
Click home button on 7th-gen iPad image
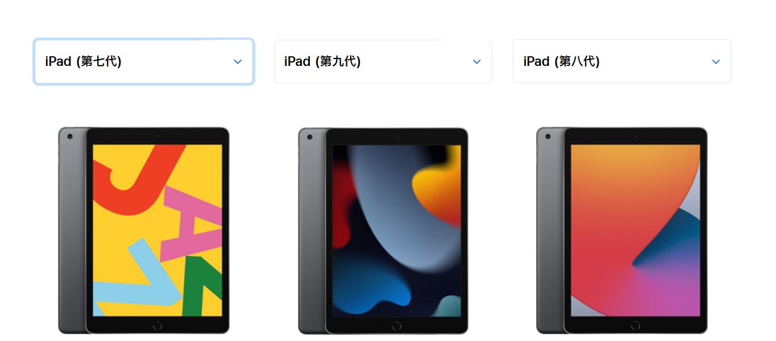tap(157, 325)
